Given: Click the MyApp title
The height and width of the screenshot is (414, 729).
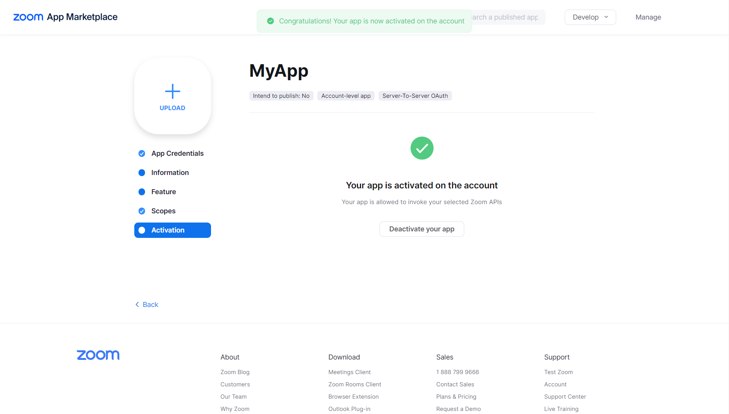Looking at the screenshot, I should (x=279, y=71).
